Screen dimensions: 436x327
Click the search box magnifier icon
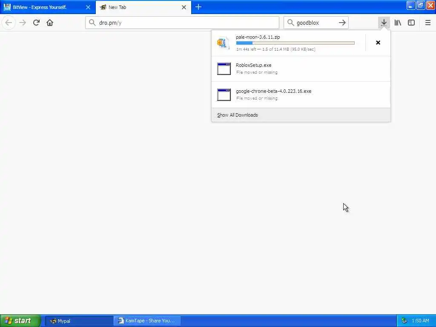[290, 23]
